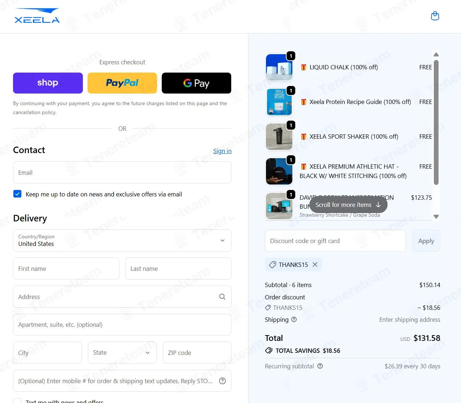Click the scroll down arrow of item list
Viewport: 461px width, 403px height.
[x=436, y=217]
